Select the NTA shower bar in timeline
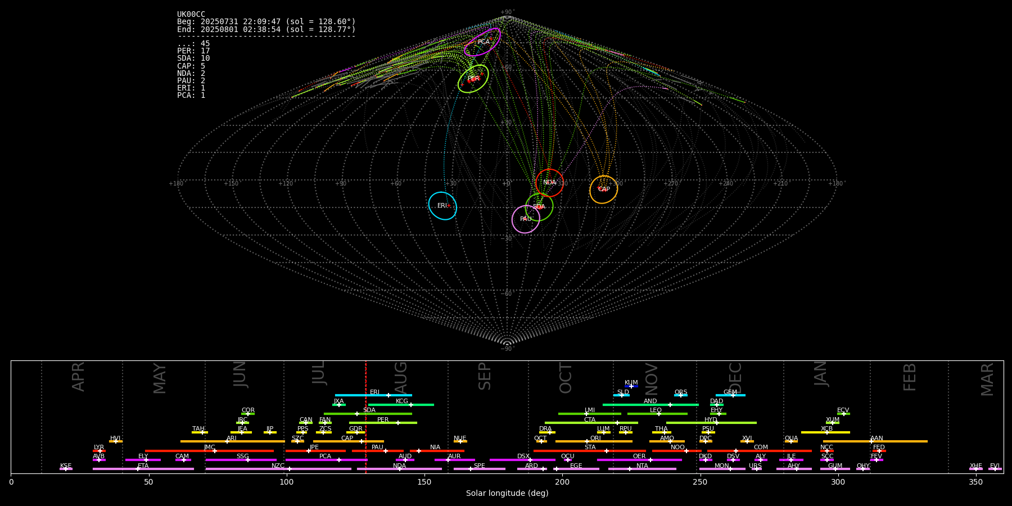This screenshot has height=506, width=1012. [642, 469]
